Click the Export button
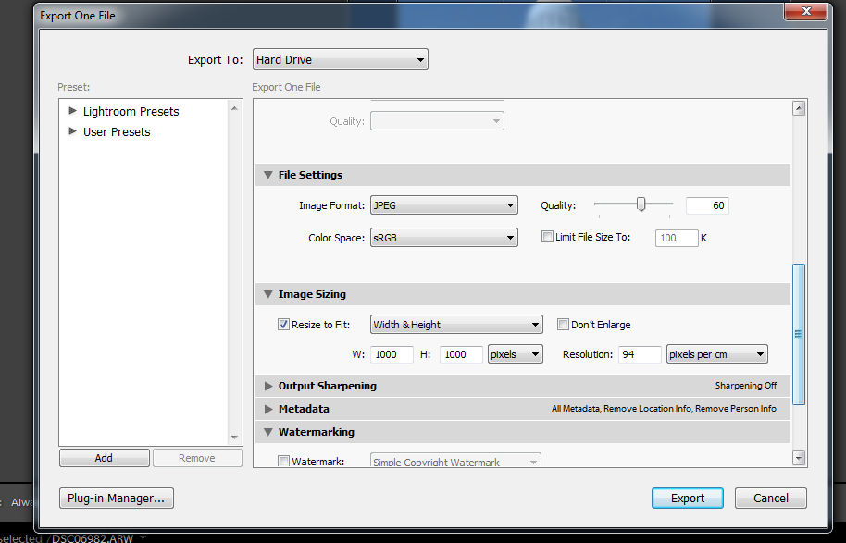This screenshot has width=846, height=543. [x=688, y=498]
